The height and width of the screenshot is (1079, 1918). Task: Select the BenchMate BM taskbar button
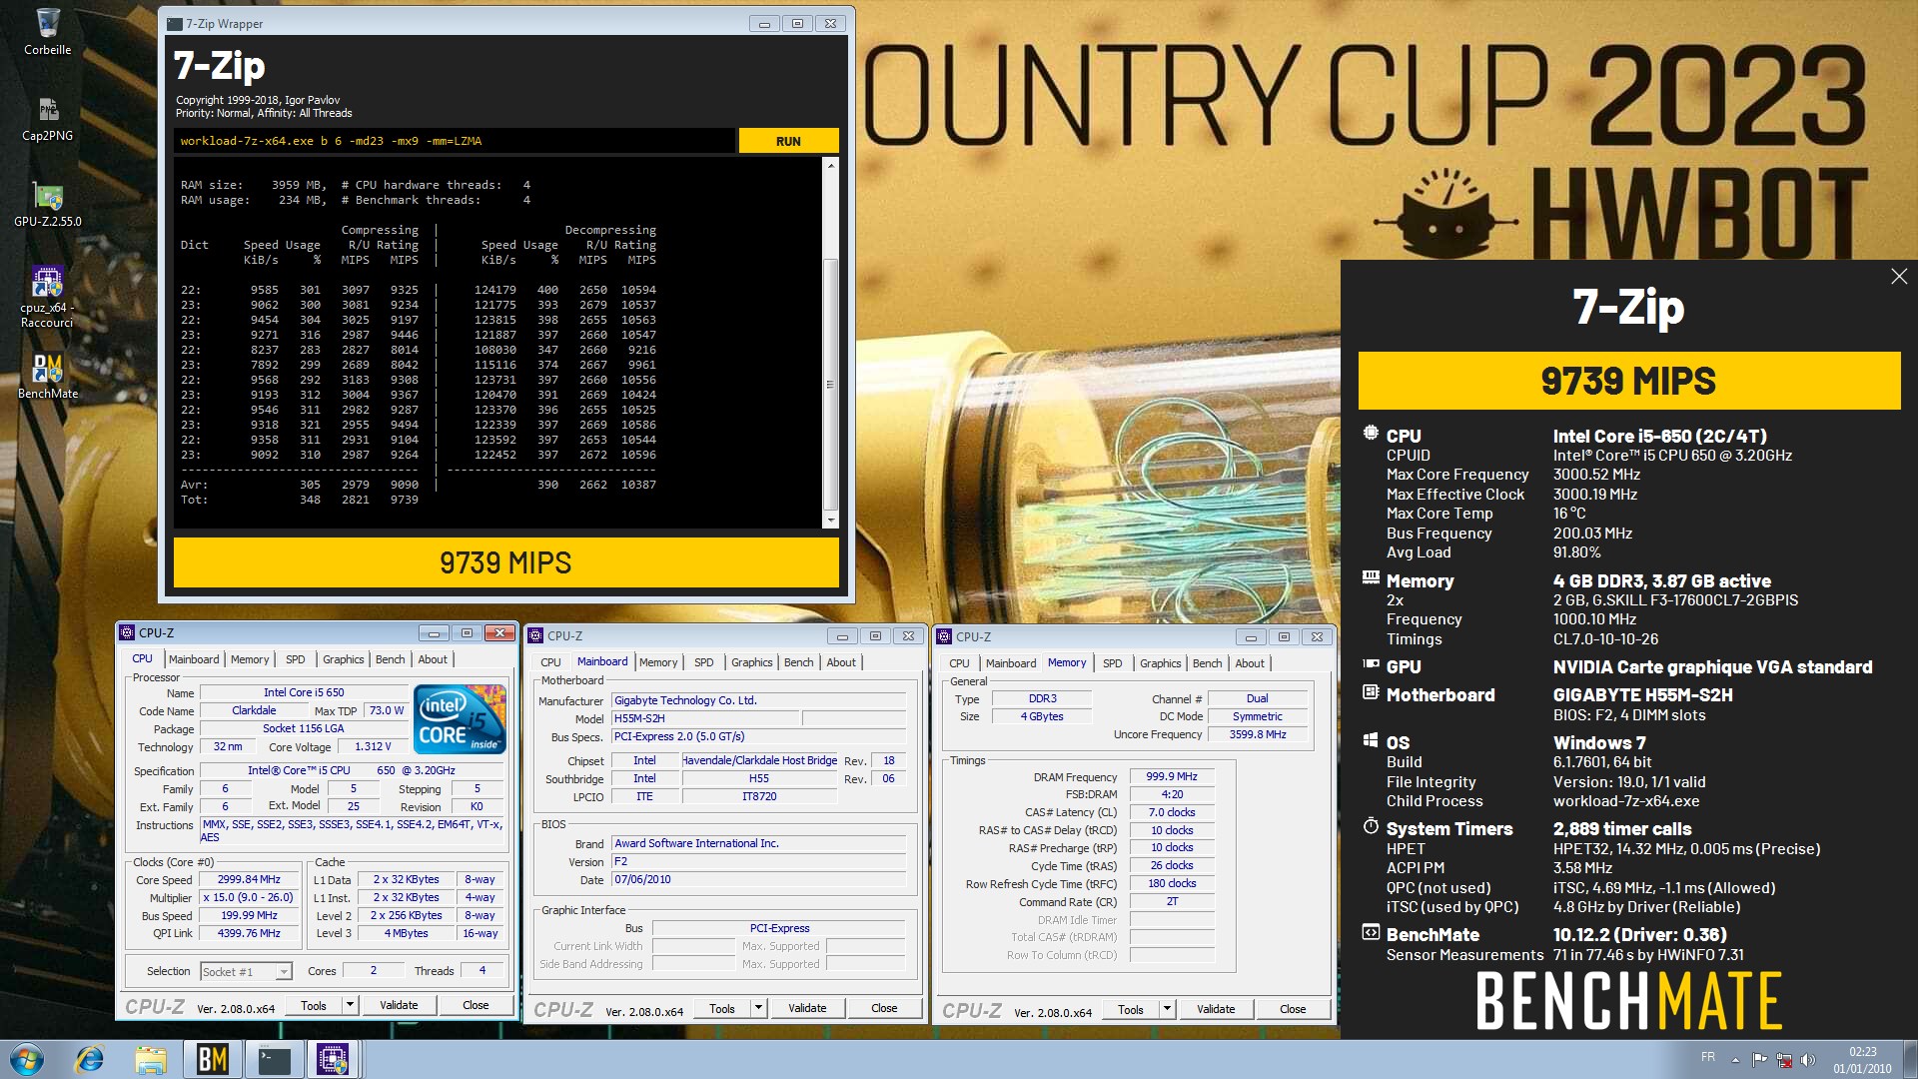[212, 1059]
